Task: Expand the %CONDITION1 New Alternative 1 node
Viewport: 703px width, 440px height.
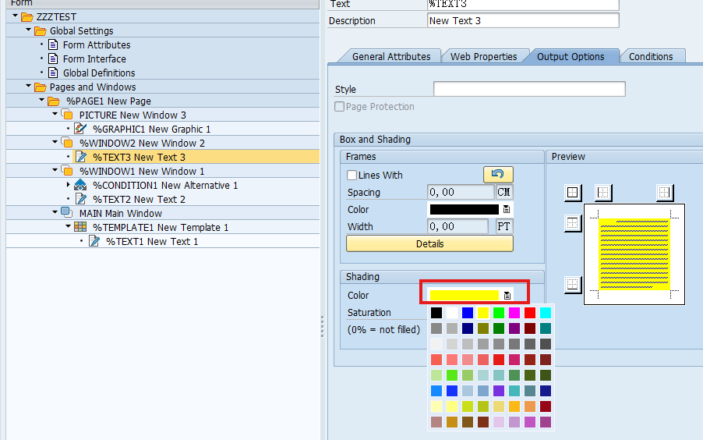Action: [68, 185]
